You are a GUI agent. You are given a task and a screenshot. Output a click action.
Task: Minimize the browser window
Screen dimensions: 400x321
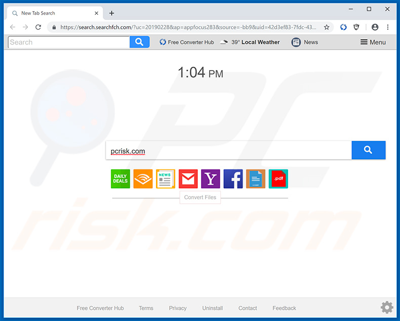coord(351,9)
